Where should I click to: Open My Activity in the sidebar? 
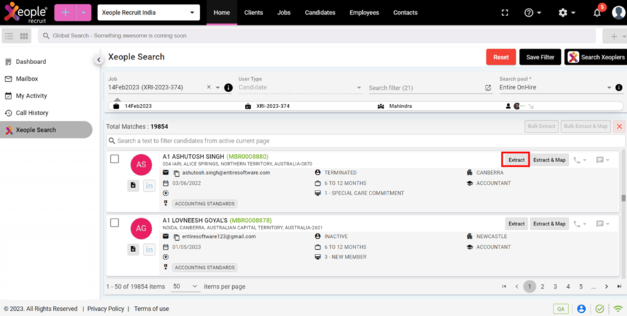point(31,96)
